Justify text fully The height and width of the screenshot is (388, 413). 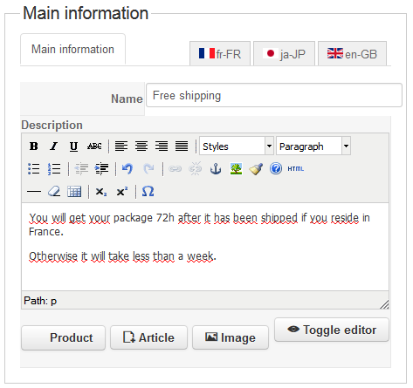click(182, 146)
